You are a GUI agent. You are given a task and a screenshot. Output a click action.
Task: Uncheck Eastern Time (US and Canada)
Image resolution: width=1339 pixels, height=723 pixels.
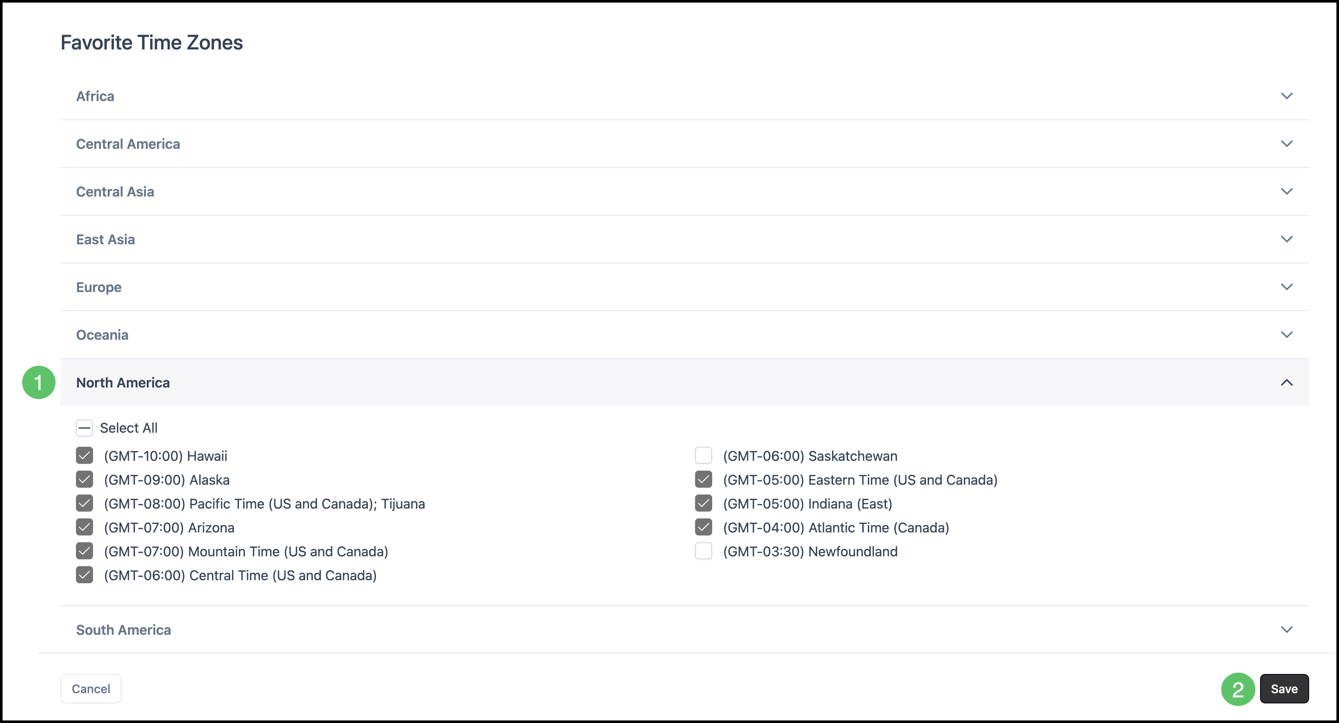[703, 480]
